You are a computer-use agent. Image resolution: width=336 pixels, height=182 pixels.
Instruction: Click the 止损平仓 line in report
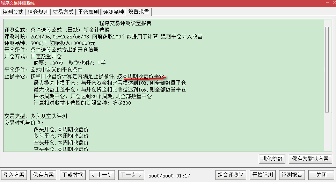(x=84, y=76)
